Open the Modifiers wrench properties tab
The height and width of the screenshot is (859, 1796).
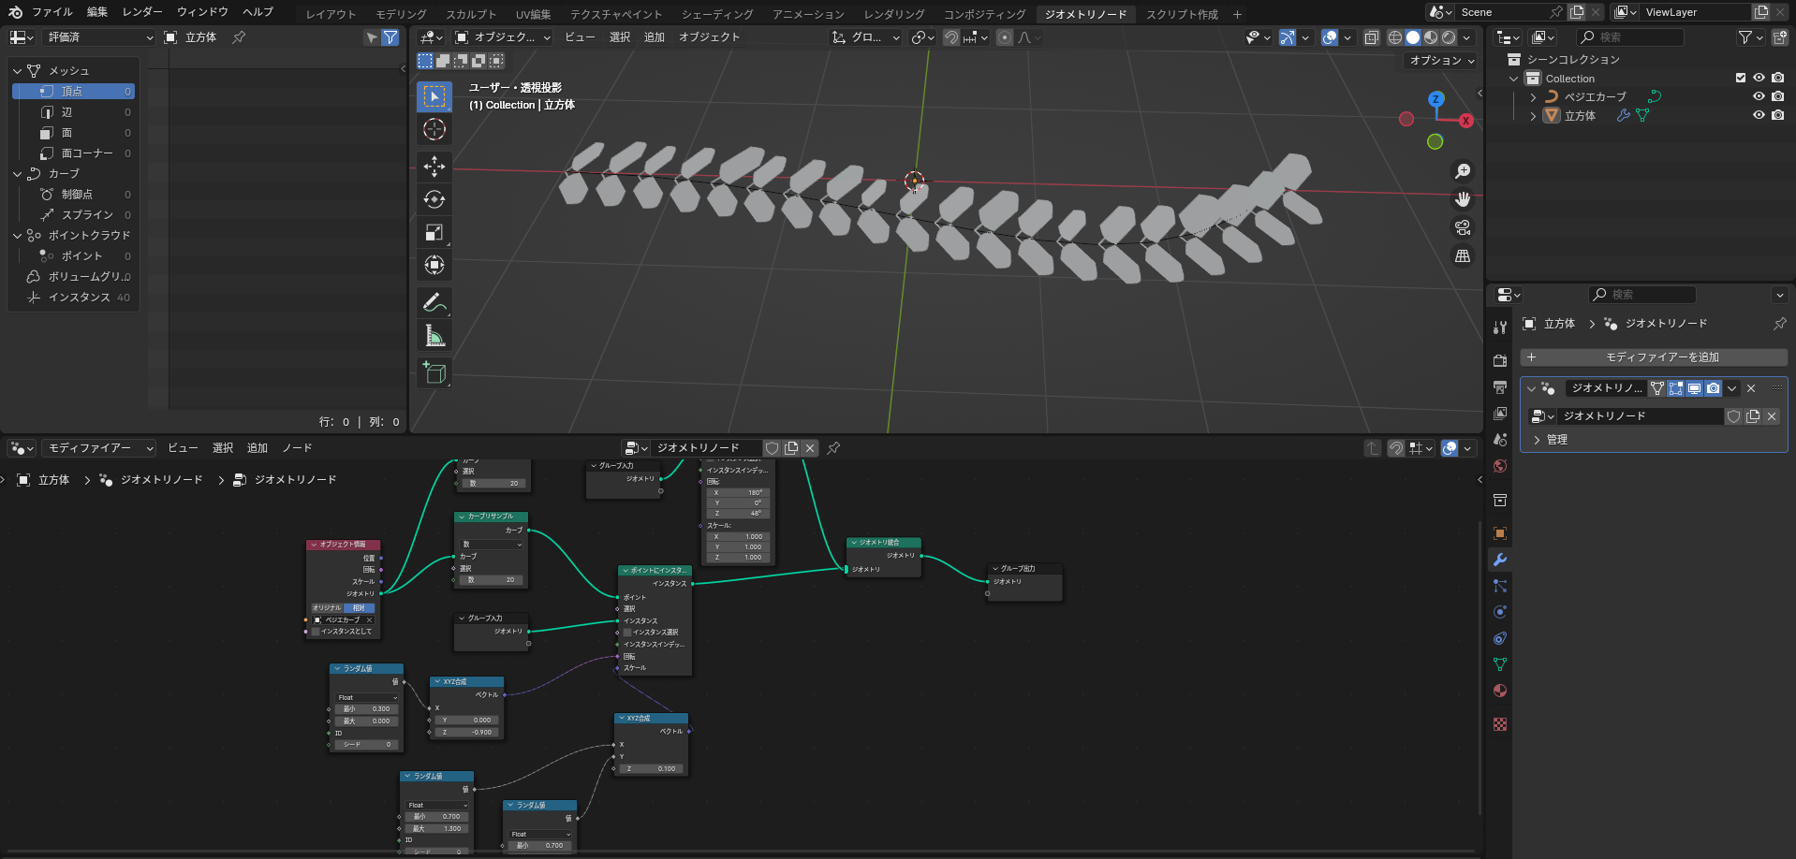(x=1500, y=560)
